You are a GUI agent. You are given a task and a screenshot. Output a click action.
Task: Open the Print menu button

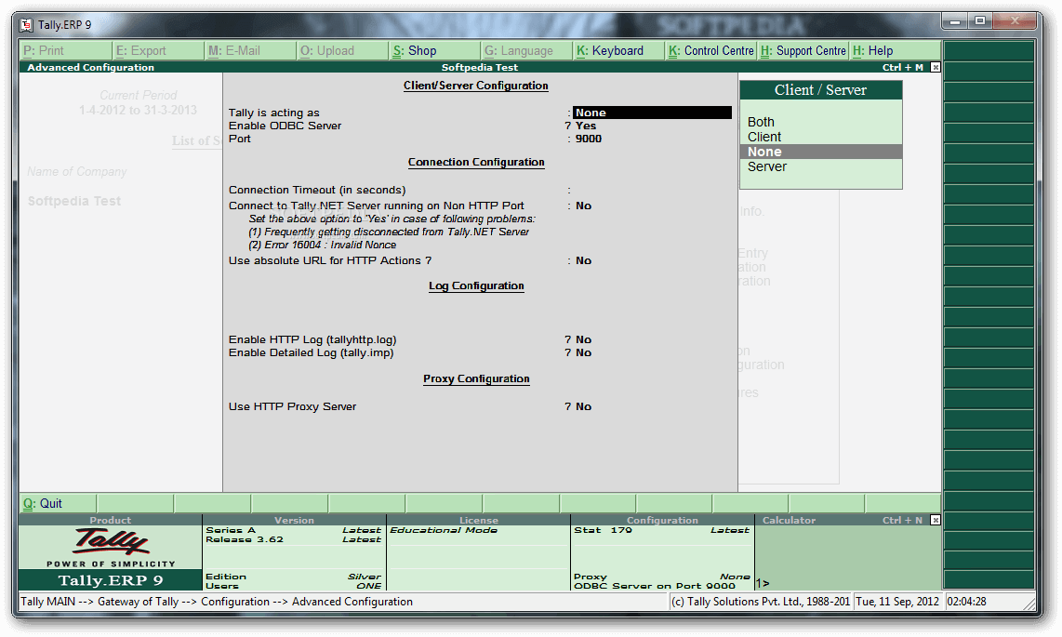tap(66, 51)
